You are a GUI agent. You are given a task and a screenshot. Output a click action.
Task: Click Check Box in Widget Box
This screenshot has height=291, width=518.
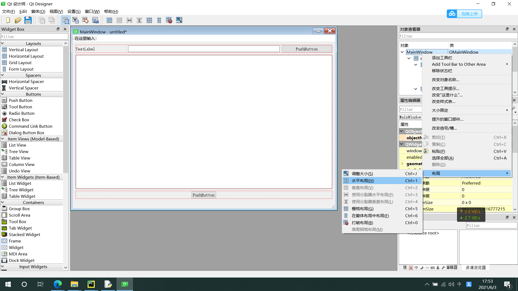19,120
